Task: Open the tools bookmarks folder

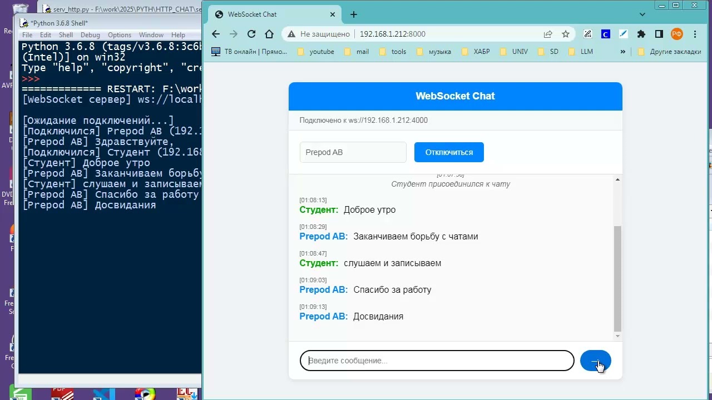Action: click(393, 52)
